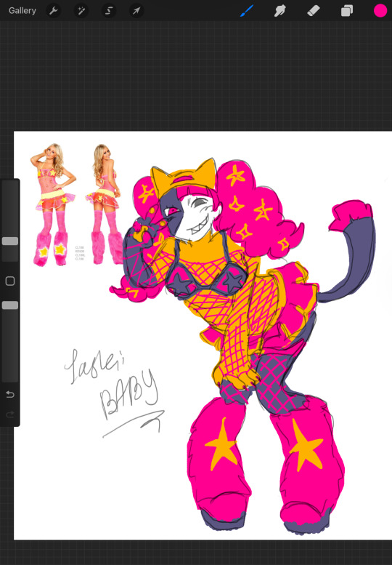The height and width of the screenshot is (565, 392).
Task: Tap the square modify button on sidebar
Action: 10,281
